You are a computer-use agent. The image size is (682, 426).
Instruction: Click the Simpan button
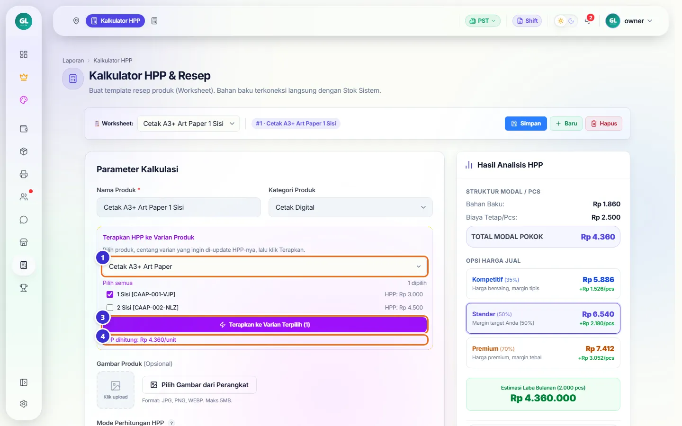point(526,124)
